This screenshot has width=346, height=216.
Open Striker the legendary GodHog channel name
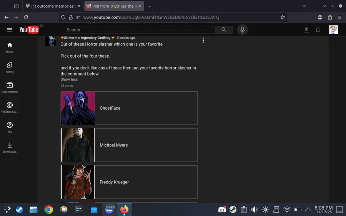tap(88, 38)
